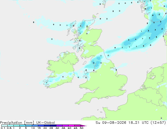Click the 20–25 mm legend color swatch

coord(47,126)
